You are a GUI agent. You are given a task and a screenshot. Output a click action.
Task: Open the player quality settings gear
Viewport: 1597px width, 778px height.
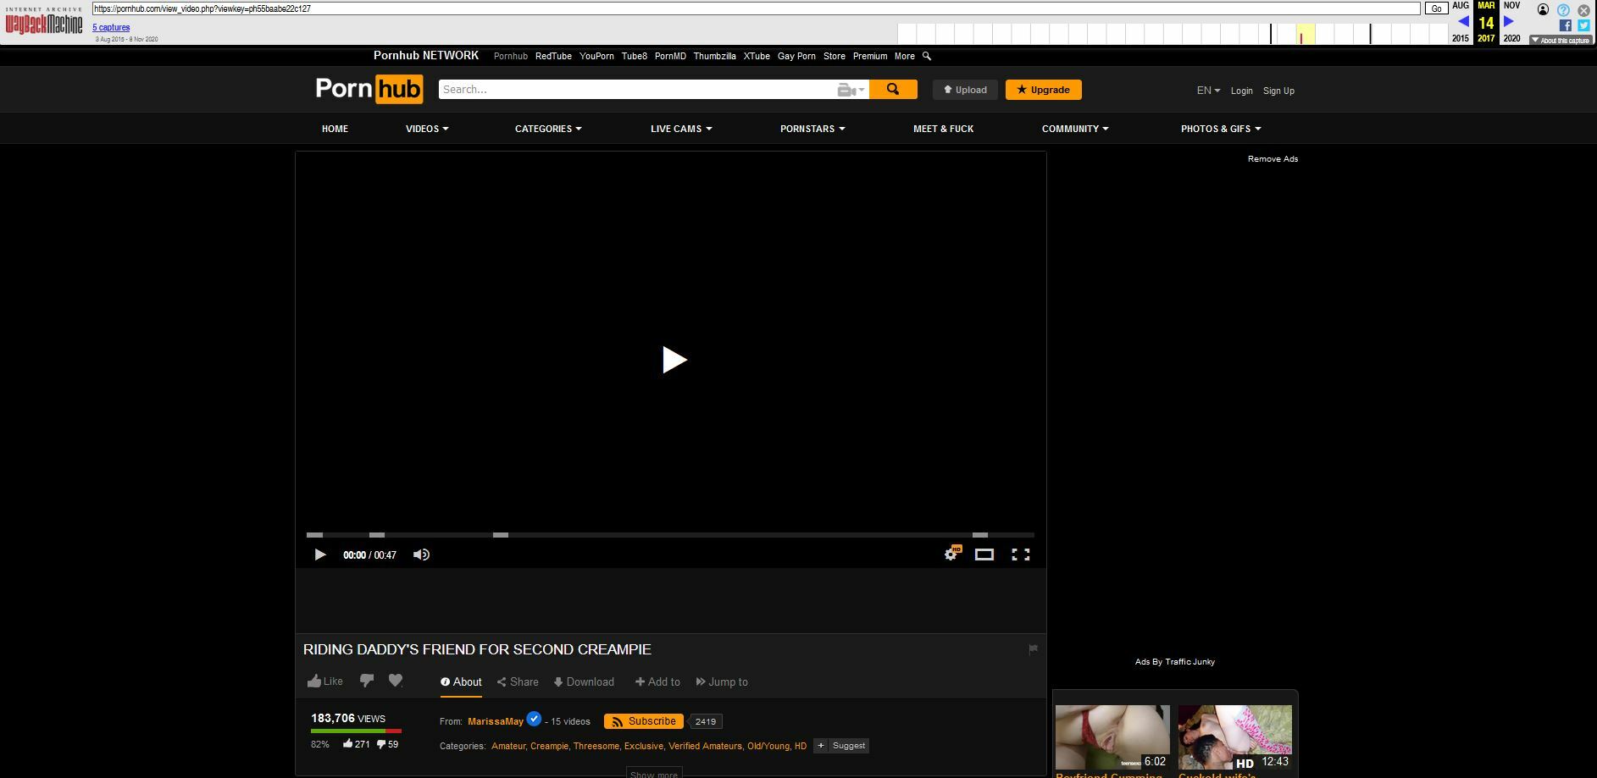pyautogui.click(x=952, y=554)
